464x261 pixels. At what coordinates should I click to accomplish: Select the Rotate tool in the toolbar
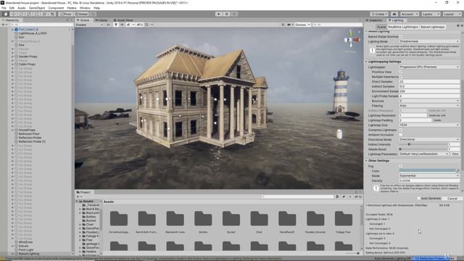point(21,14)
